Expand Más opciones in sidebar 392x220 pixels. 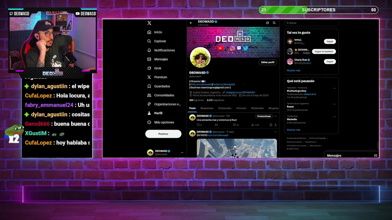pyautogui.click(x=161, y=122)
